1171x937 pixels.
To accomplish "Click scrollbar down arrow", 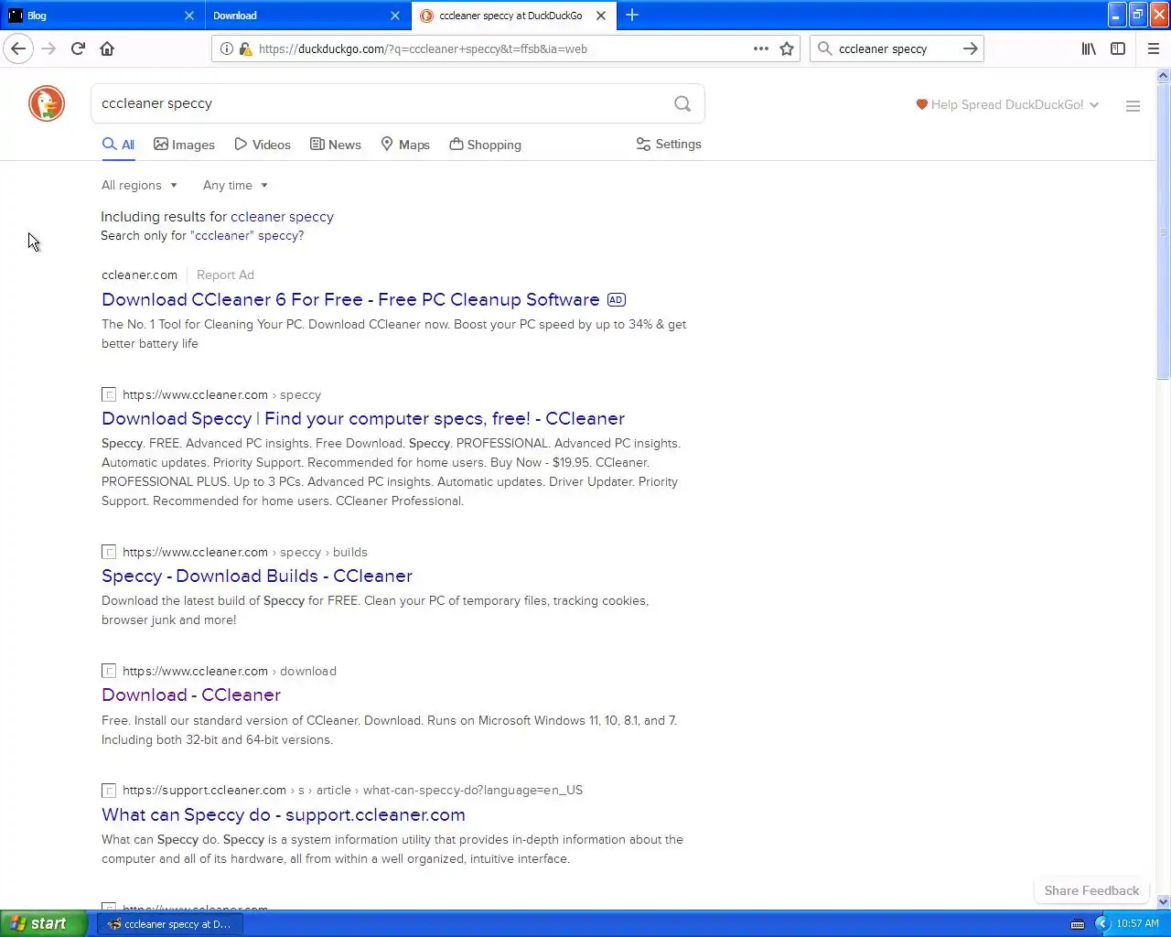I will [x=1164, y=901].
